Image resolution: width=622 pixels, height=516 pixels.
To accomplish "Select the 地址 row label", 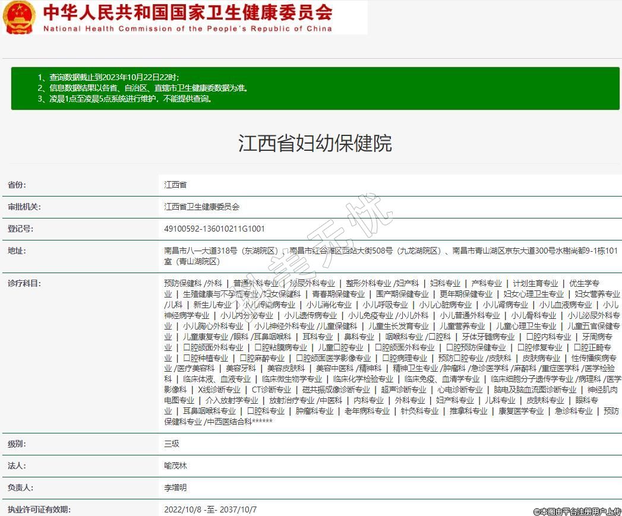I will pyautogui.click(x=17, y=251).
